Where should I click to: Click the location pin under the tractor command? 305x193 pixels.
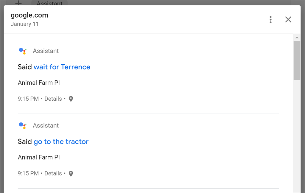click(71, 173)
